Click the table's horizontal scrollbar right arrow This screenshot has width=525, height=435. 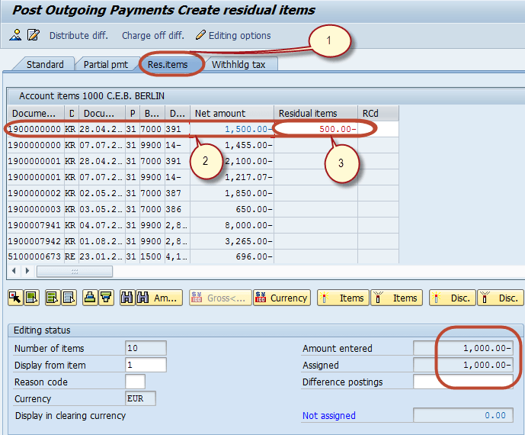tap(27, 271)
